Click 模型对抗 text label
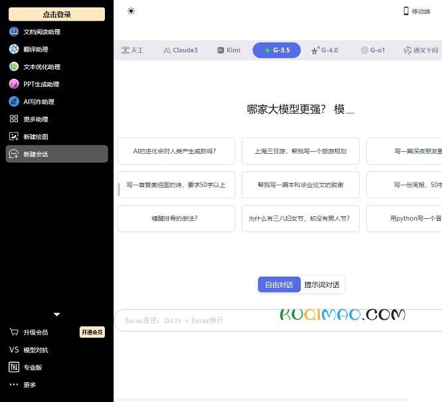 tap(36, 350)
